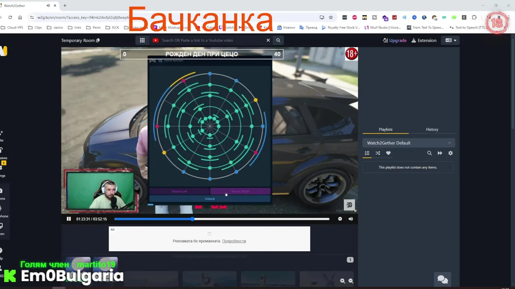Viewport: 515px width, 289px height.
Task: Expand the Watch2Gether Default playlist dropdown
Action: pyautogui.click(x=409, y=143)
